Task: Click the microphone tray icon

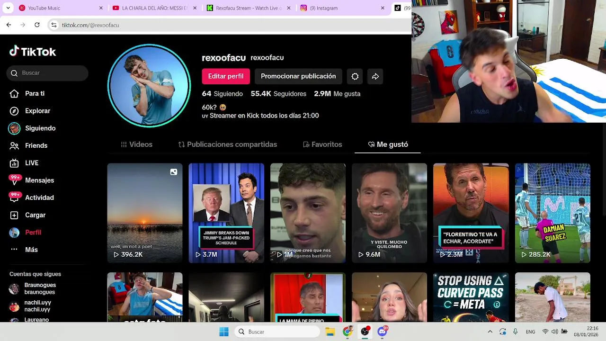Action: pos(516,332)
